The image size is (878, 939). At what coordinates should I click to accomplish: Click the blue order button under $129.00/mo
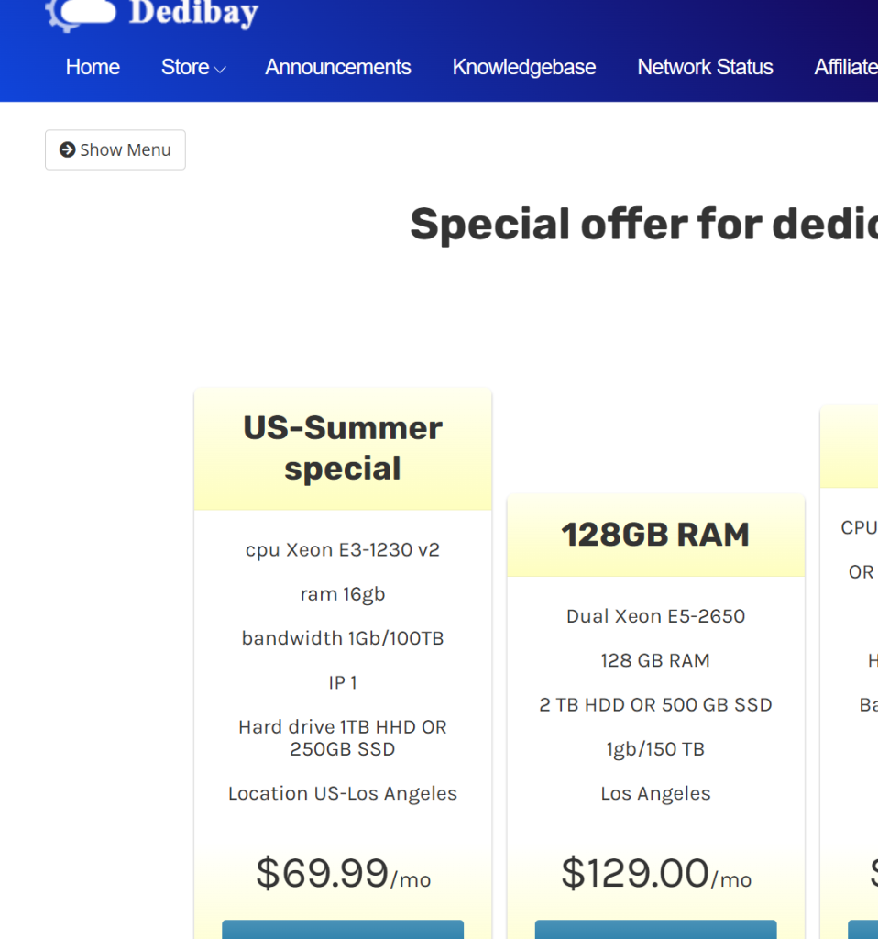(655, 929)
